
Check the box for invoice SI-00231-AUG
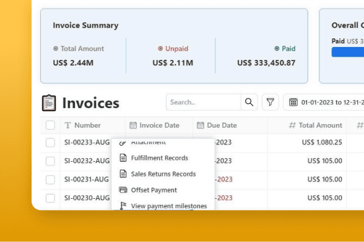[x=50, y=180]
